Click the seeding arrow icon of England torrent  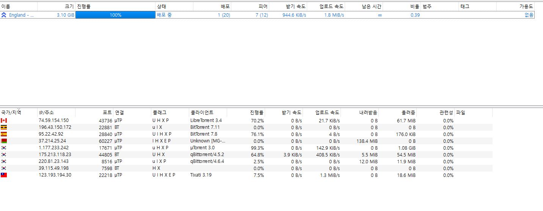pos(4,15)
